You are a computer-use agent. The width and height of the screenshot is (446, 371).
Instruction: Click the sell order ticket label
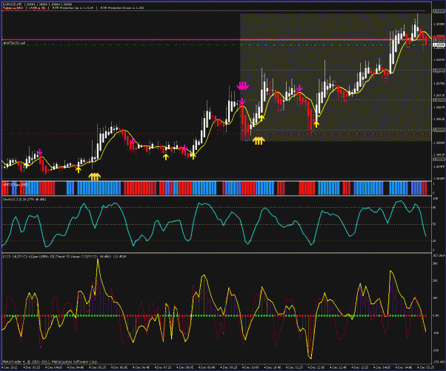[x=14, y=43]
